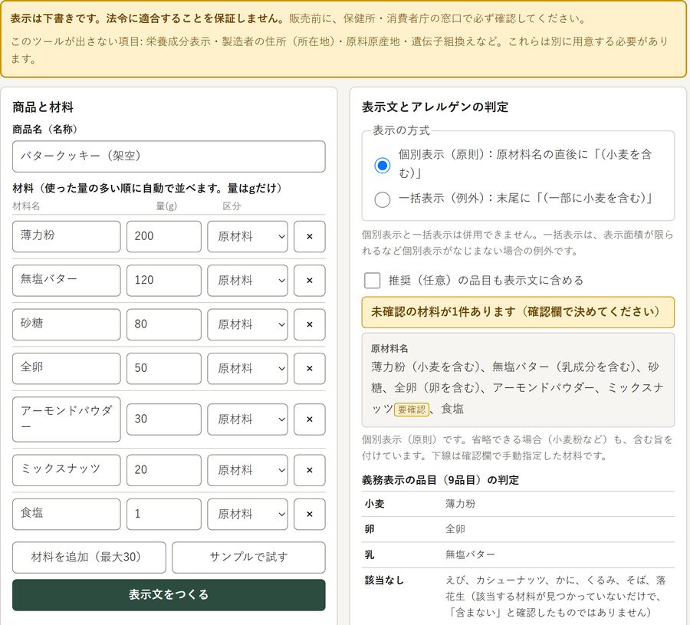Click the 要確認 badge after ミックスナッツ
The width and height of the screenshot is (690, 625).
click(412, 410)
